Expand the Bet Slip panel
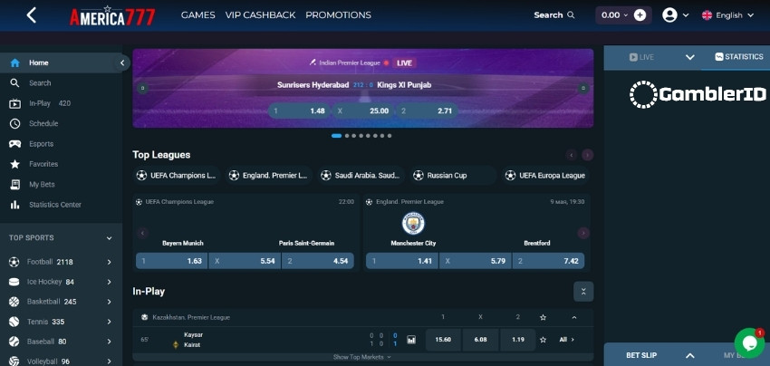Viewport: 770px width, 366px height. coord(690,355)
